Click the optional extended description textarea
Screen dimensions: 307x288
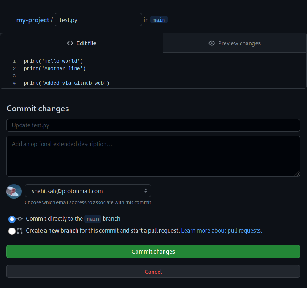point(153,156)
